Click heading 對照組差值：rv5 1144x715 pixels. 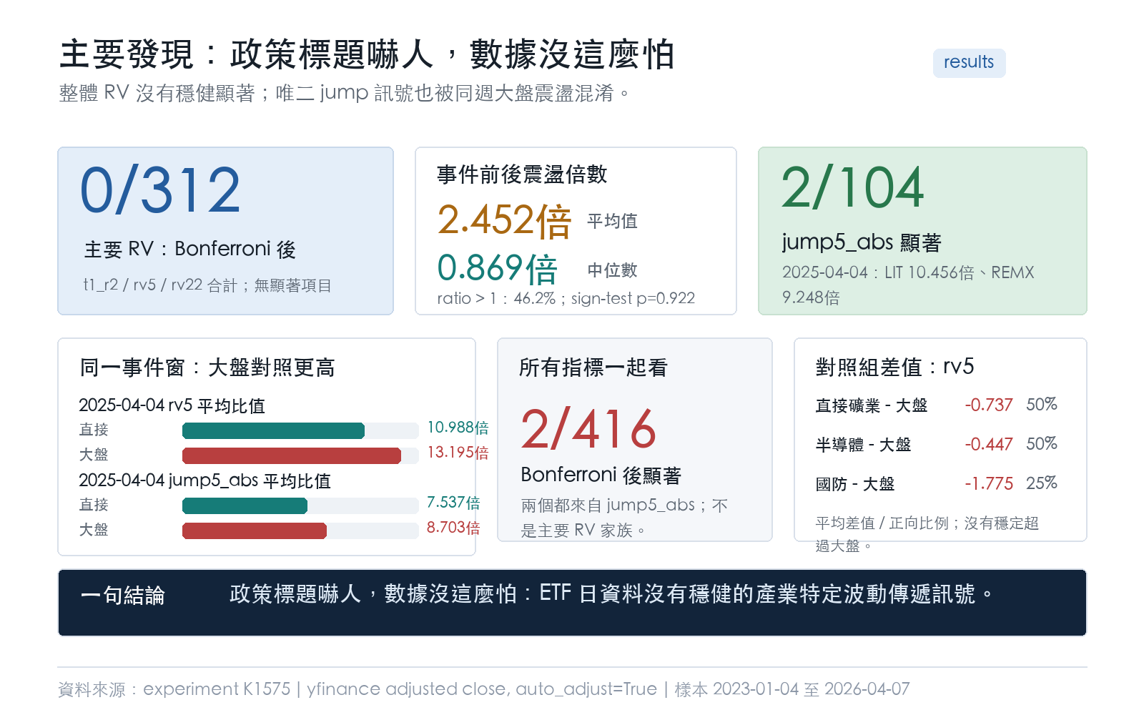[x=895, y=367]
